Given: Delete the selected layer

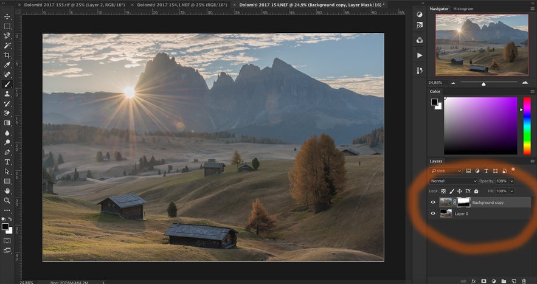Looking at the screenshot, I should click(x=524, y=281).
